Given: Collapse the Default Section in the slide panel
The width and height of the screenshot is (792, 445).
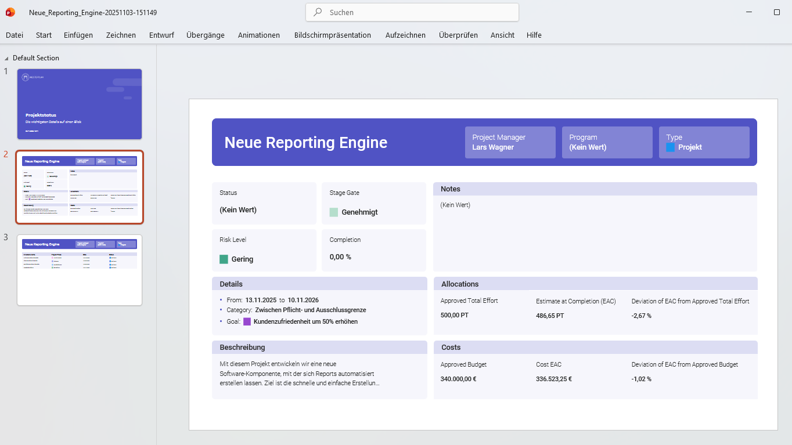Looking at the screenshot, I should [5, 57].
